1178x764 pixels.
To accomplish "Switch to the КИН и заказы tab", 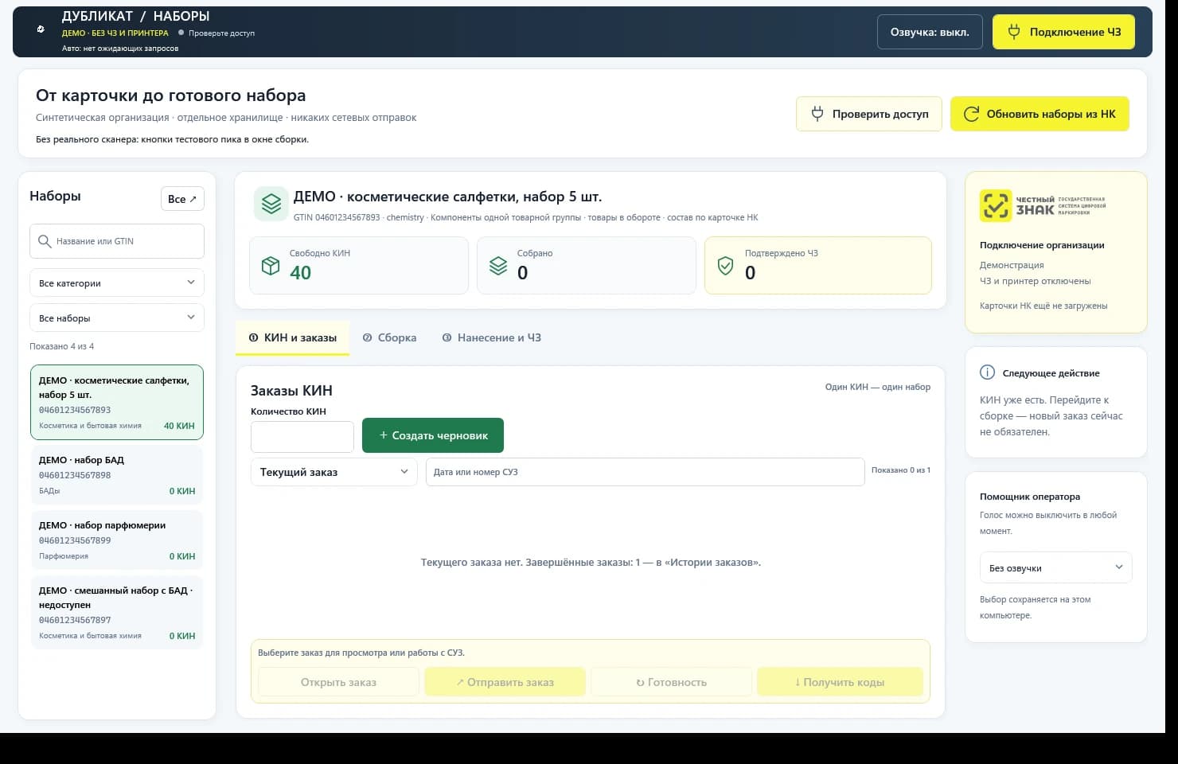I will tap(293, 337).
